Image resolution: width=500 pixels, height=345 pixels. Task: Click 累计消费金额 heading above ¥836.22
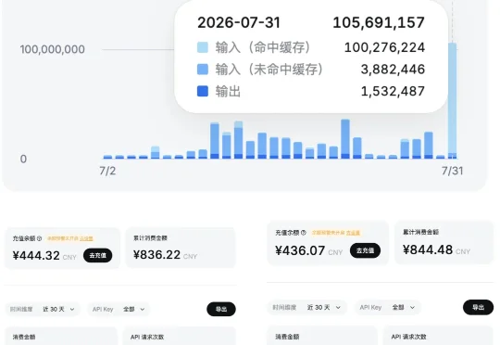150,238
